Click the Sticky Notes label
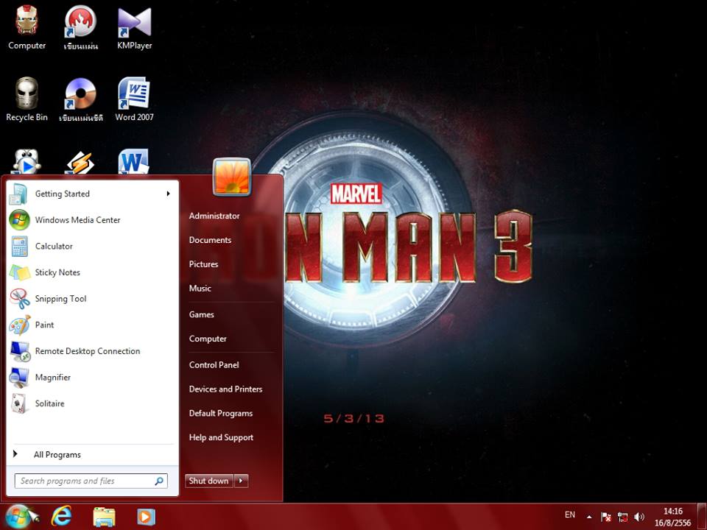Screen dimensions: 707x530 [x=57, y=272]
